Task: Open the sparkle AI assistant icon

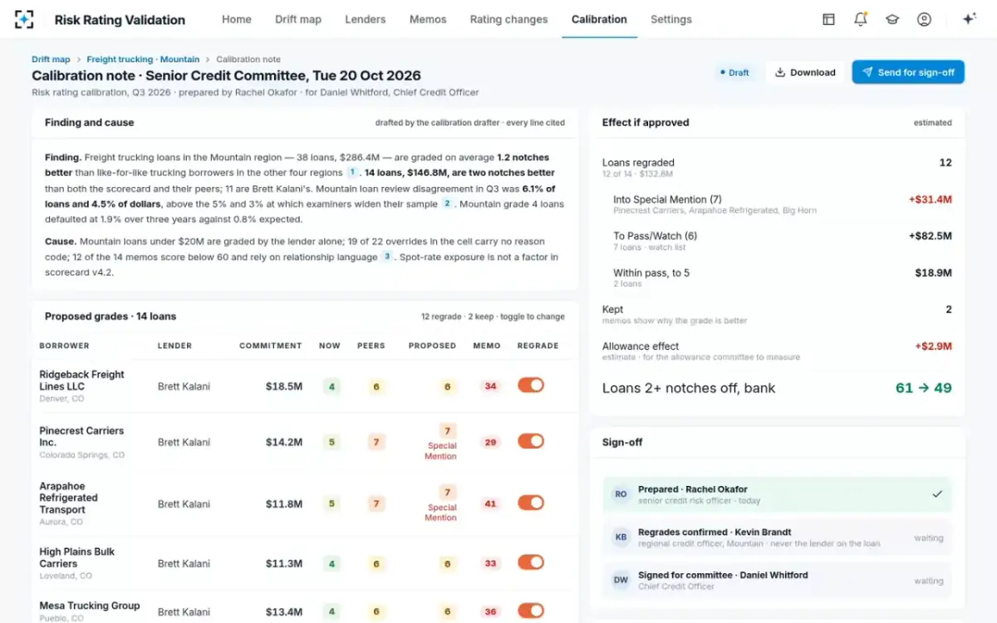Action: coord(969,19)
